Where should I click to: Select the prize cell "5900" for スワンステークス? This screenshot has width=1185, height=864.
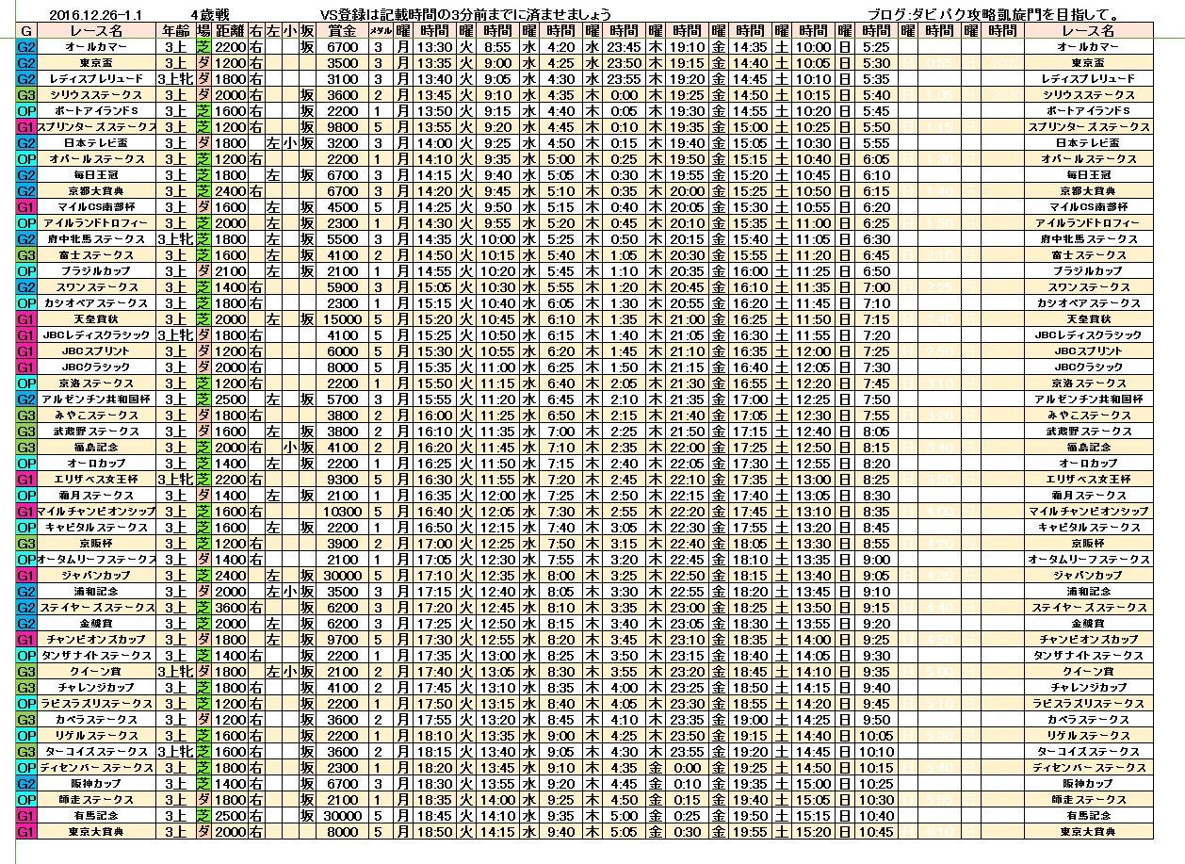tap(342, 286)
